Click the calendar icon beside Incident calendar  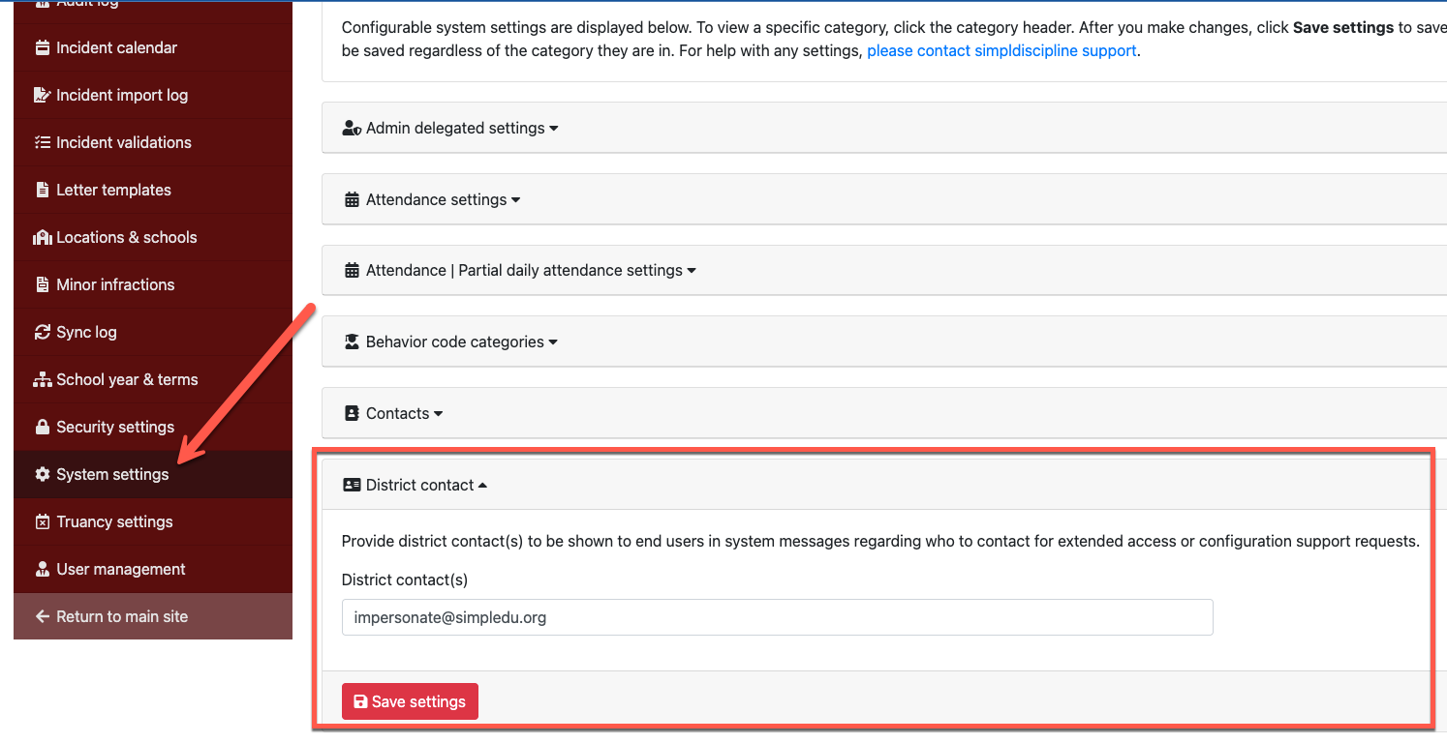click(x=42, y=47)
